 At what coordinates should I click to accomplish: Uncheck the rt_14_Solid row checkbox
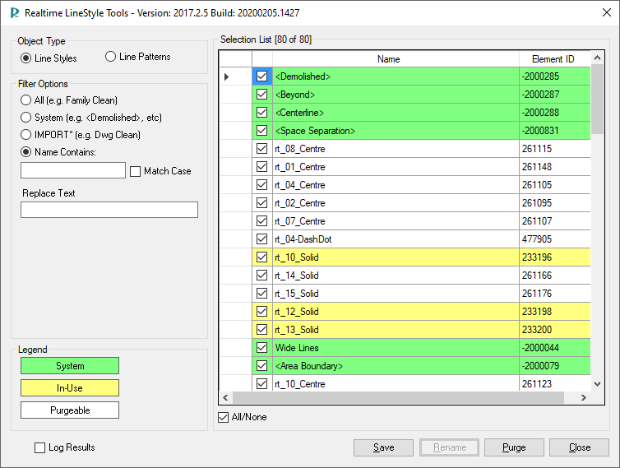[x=261, y=275]
